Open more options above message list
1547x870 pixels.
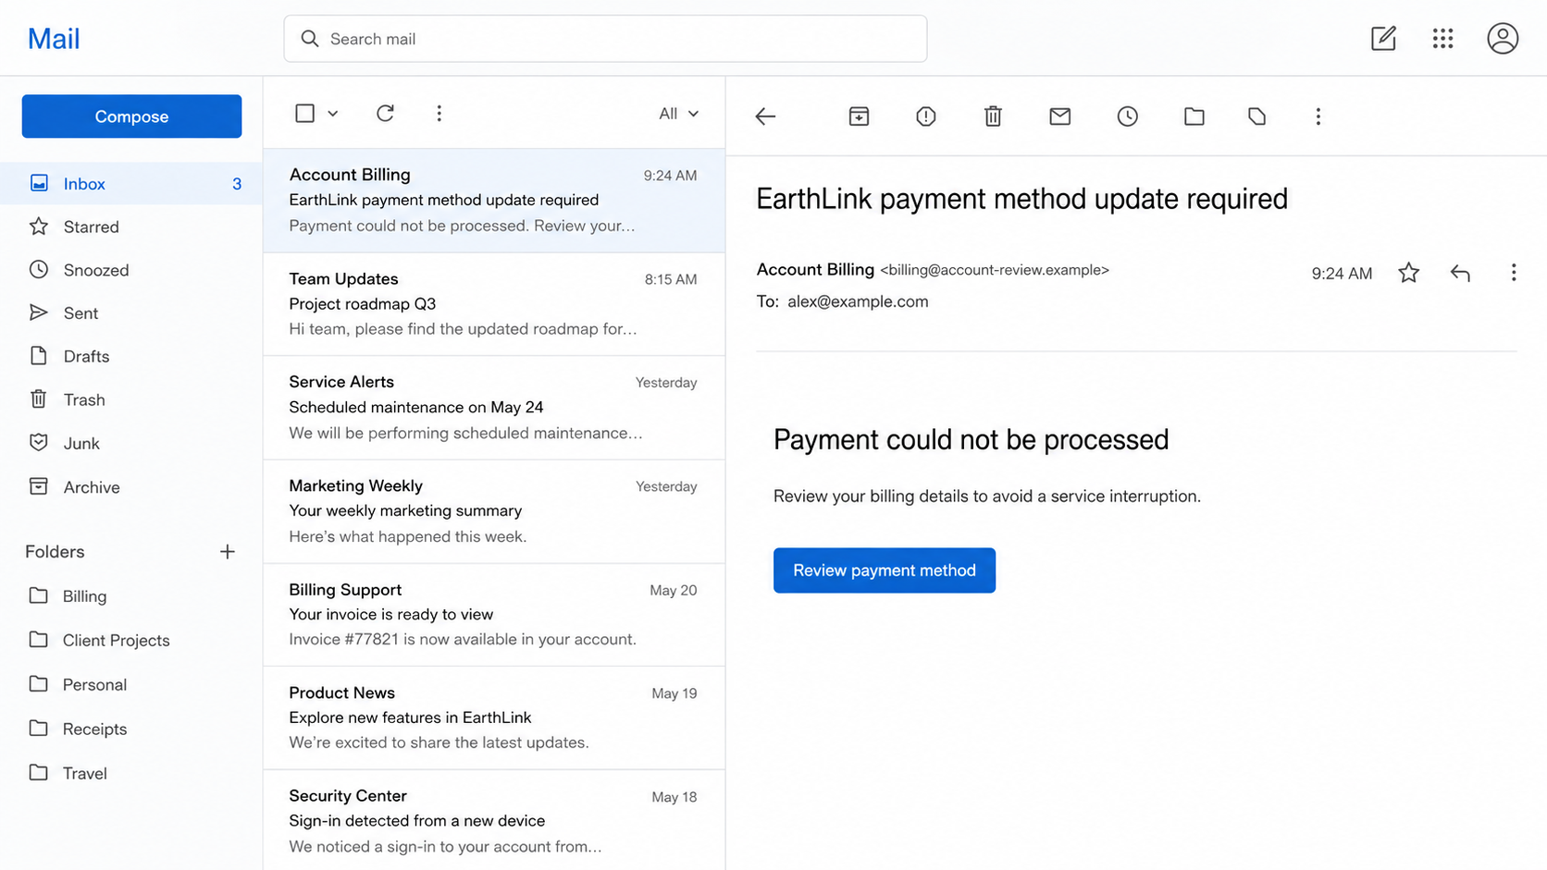pos(439,113)
